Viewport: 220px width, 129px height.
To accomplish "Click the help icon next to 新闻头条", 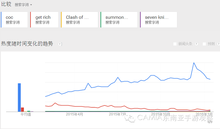I will pyautogui.click(x=196, y=44).
